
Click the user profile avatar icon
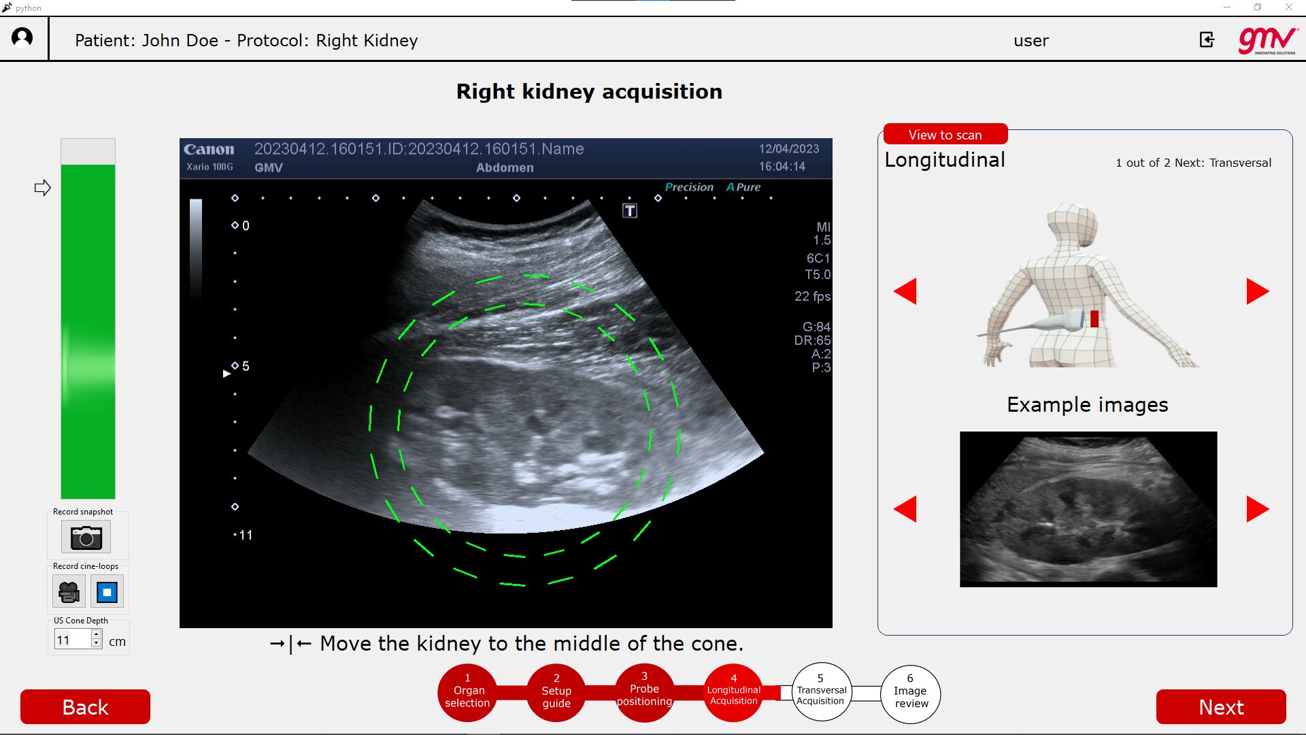22,37
